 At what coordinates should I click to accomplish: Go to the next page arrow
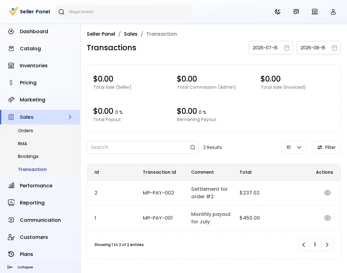point(327,245)
